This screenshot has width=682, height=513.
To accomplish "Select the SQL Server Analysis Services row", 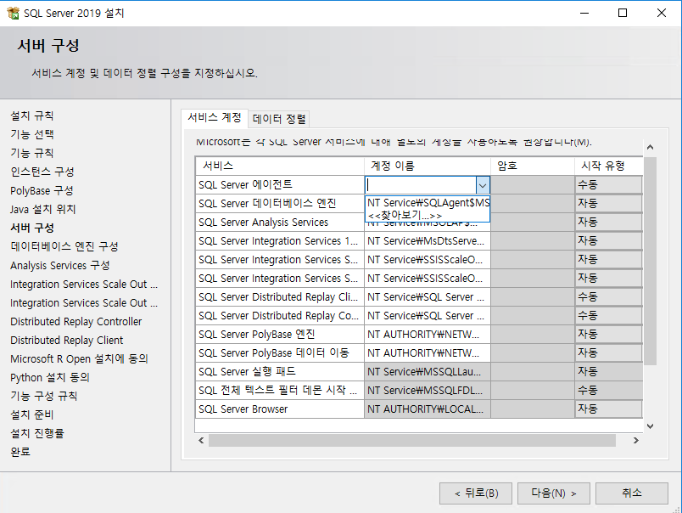I will point(280,222).
